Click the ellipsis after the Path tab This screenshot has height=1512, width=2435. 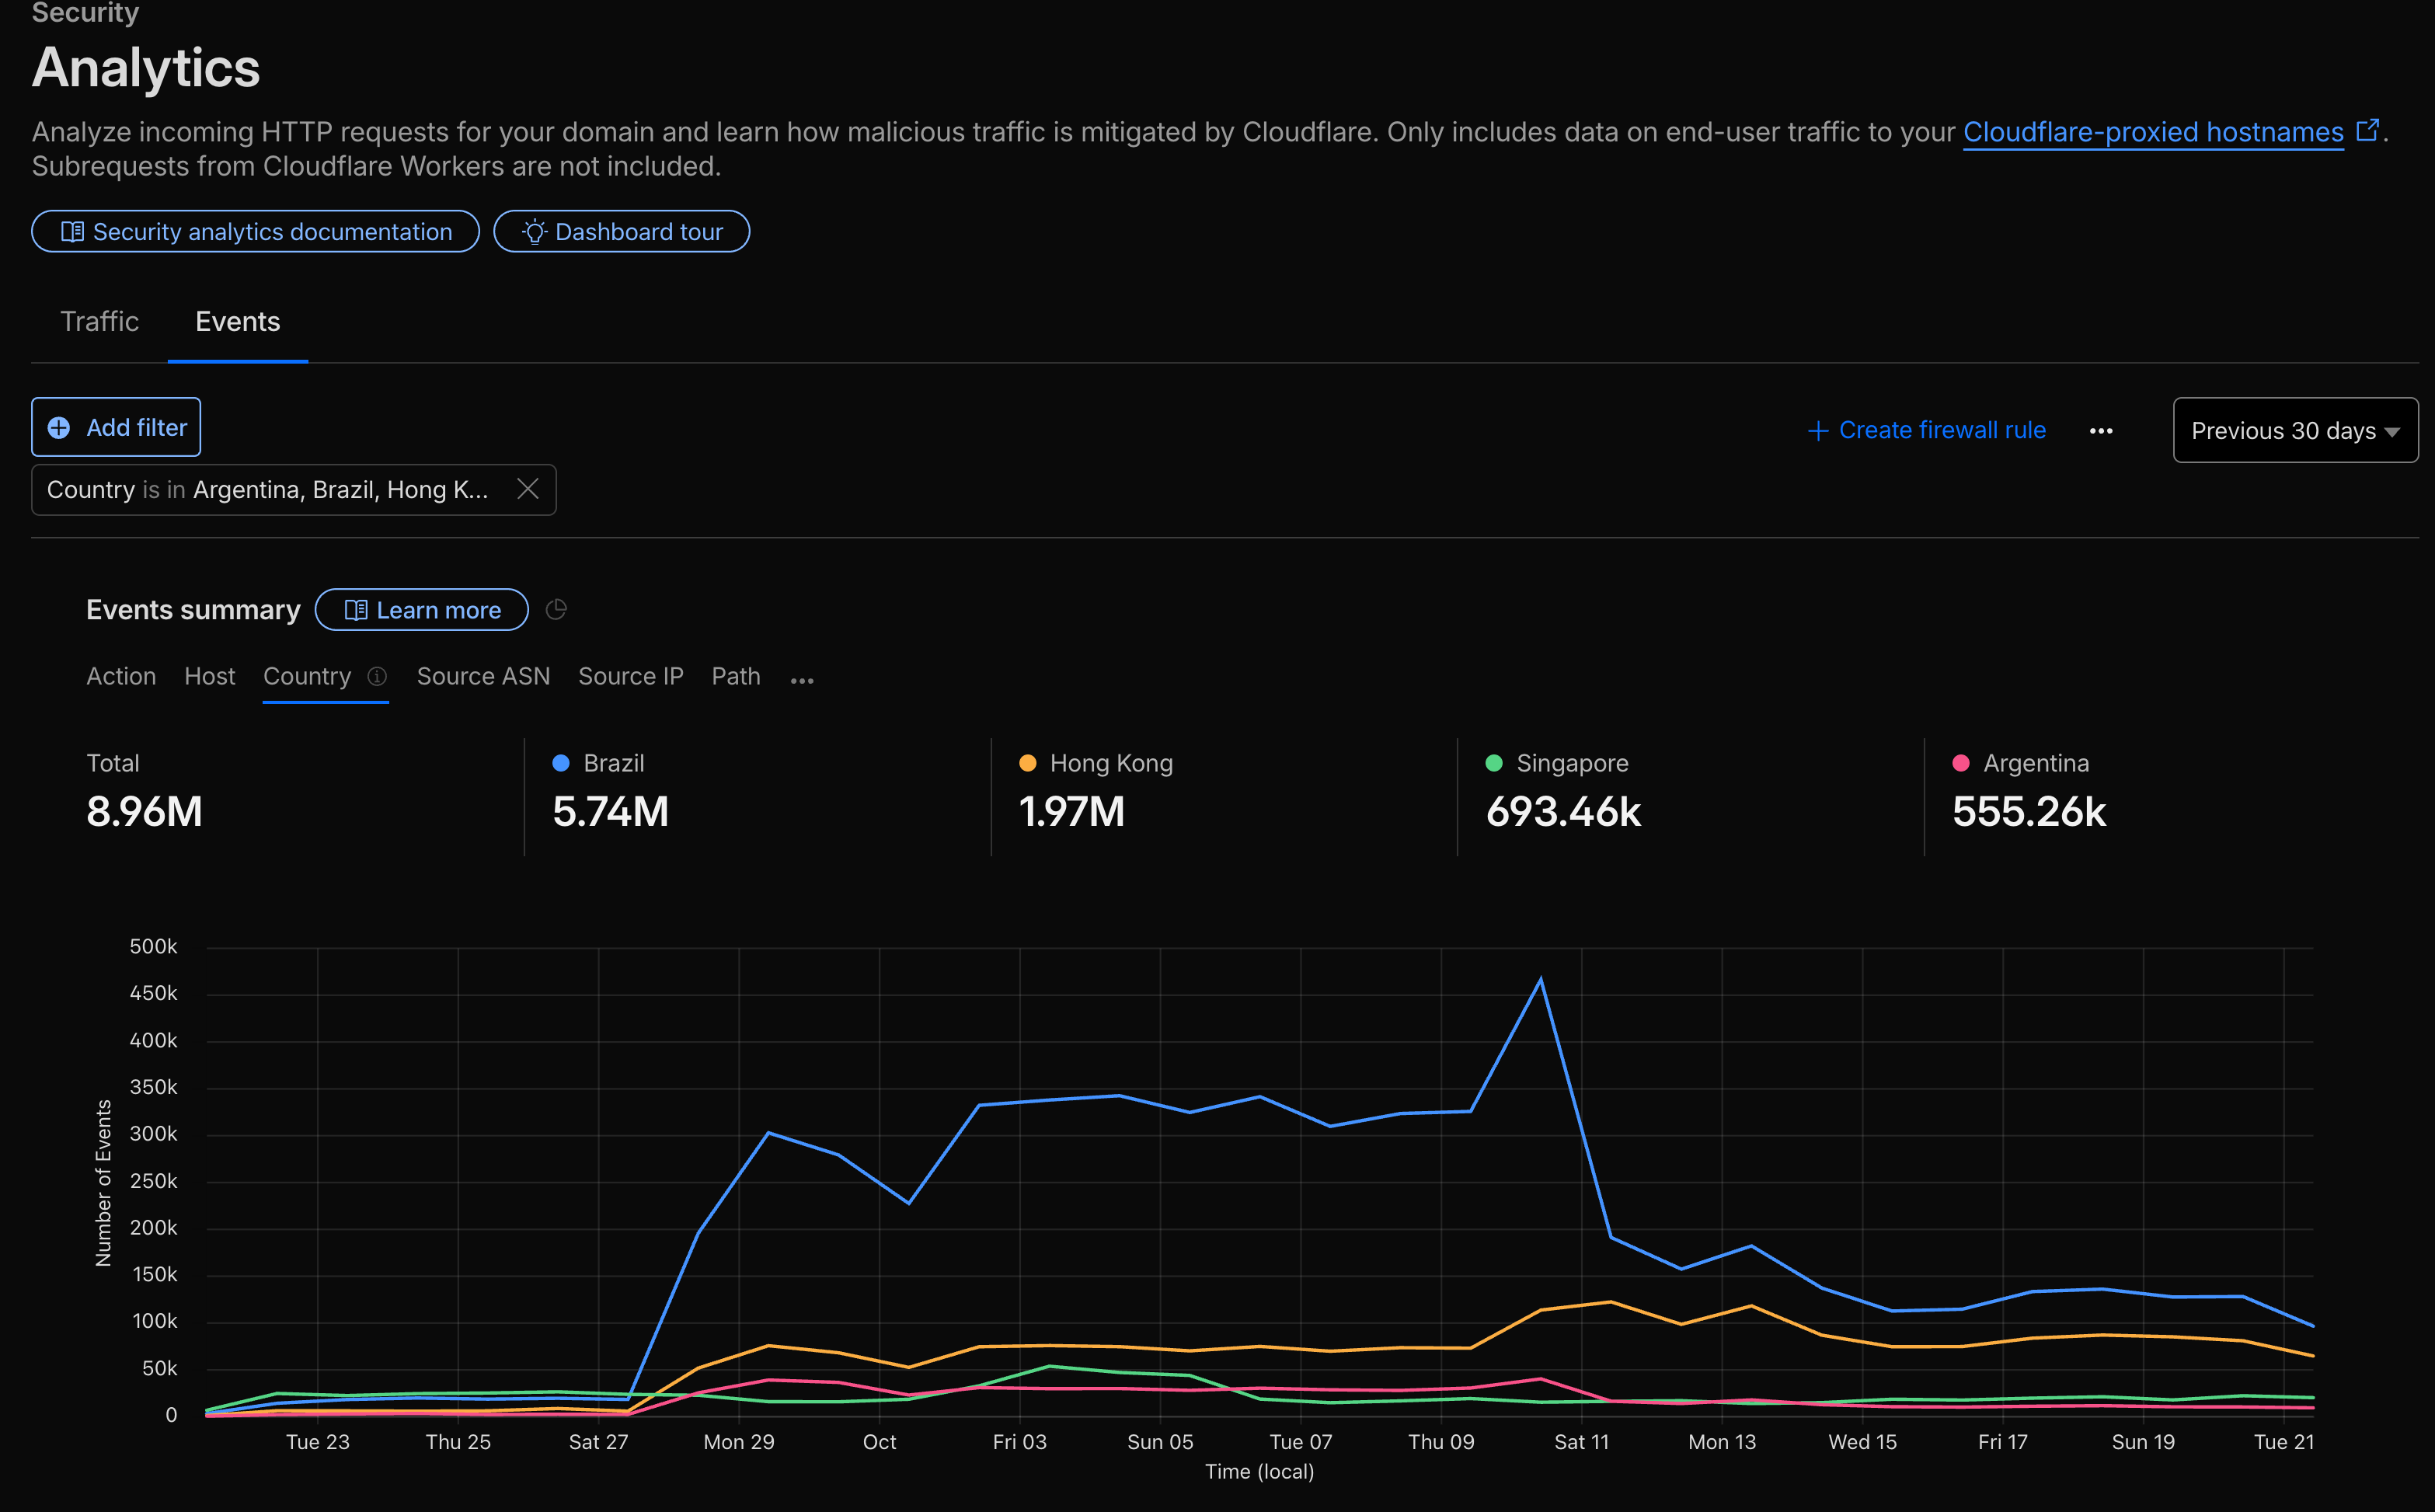pos(802,680)
